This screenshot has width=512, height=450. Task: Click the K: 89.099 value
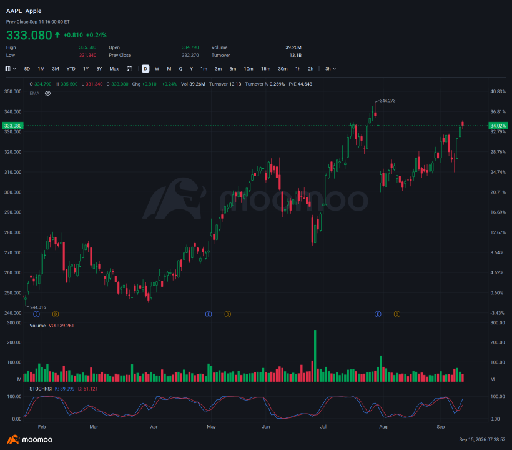[65, 389]
